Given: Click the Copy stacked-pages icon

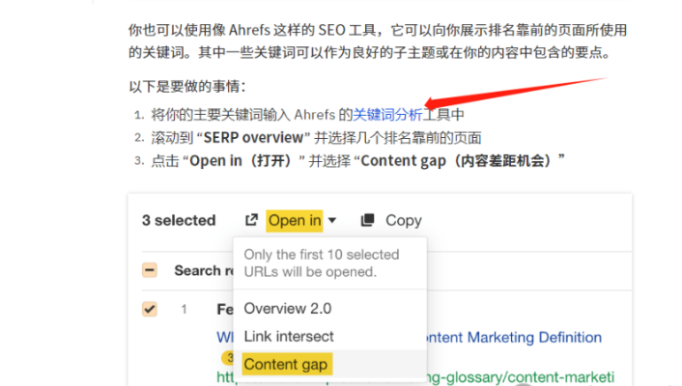Looking at the screenshot, I should [x=367, y=221].
